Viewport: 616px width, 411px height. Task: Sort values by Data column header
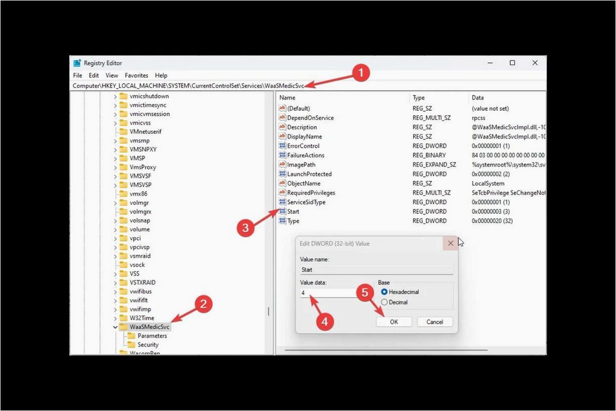point(507,97)
